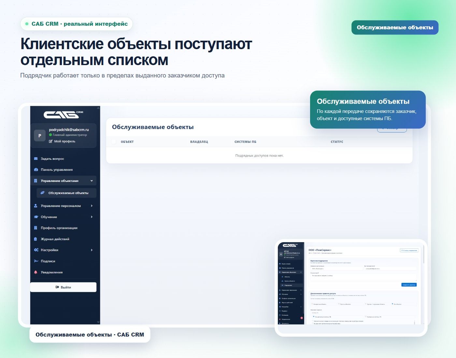Viewport: 456px width, 358px height.
Task: Click the Выйти logout button
Action: (63, 287)
